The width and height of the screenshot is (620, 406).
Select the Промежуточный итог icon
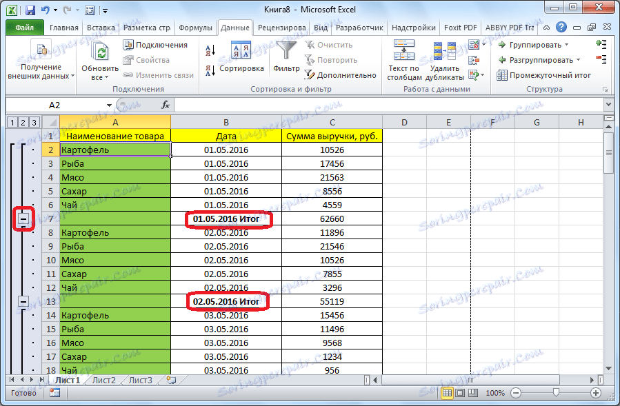[x=502, y=74]
